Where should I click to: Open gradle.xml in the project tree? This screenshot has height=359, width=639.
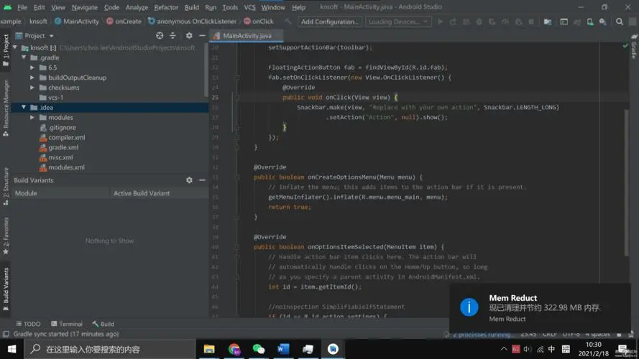[x=63, y=147]
